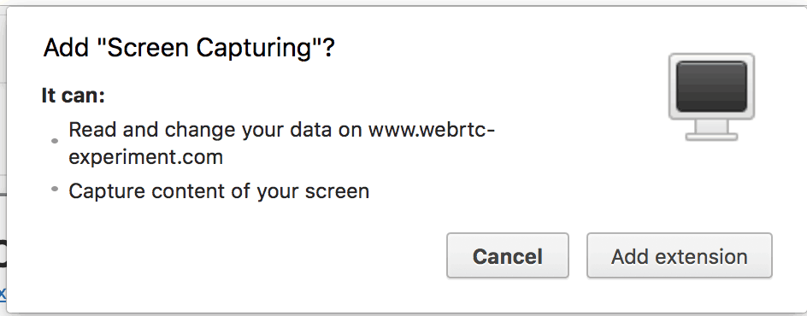Click the www.webrtc- domain text
Image resolution: width=807 pixels, height=316 pixels.
432,130
